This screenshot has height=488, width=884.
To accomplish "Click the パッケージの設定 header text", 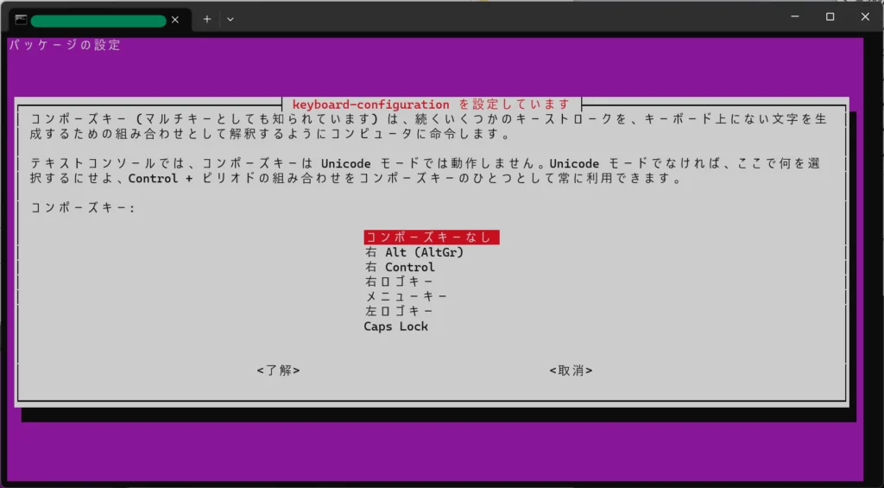I will click(65, 46).
